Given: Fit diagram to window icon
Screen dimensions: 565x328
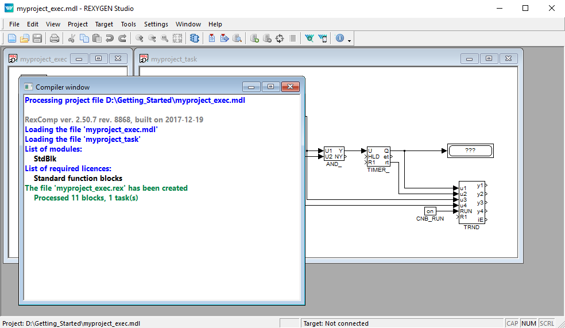Looking at the screenshot, I should (x=177, y=38).
